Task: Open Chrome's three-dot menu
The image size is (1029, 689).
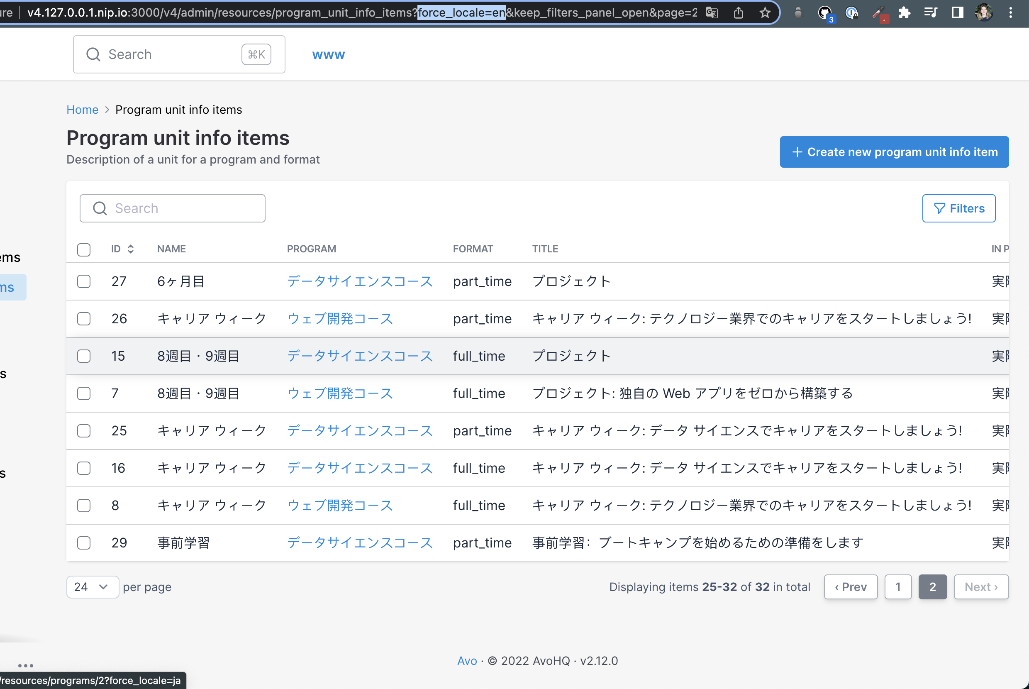Action: [x=1011, y=13]
